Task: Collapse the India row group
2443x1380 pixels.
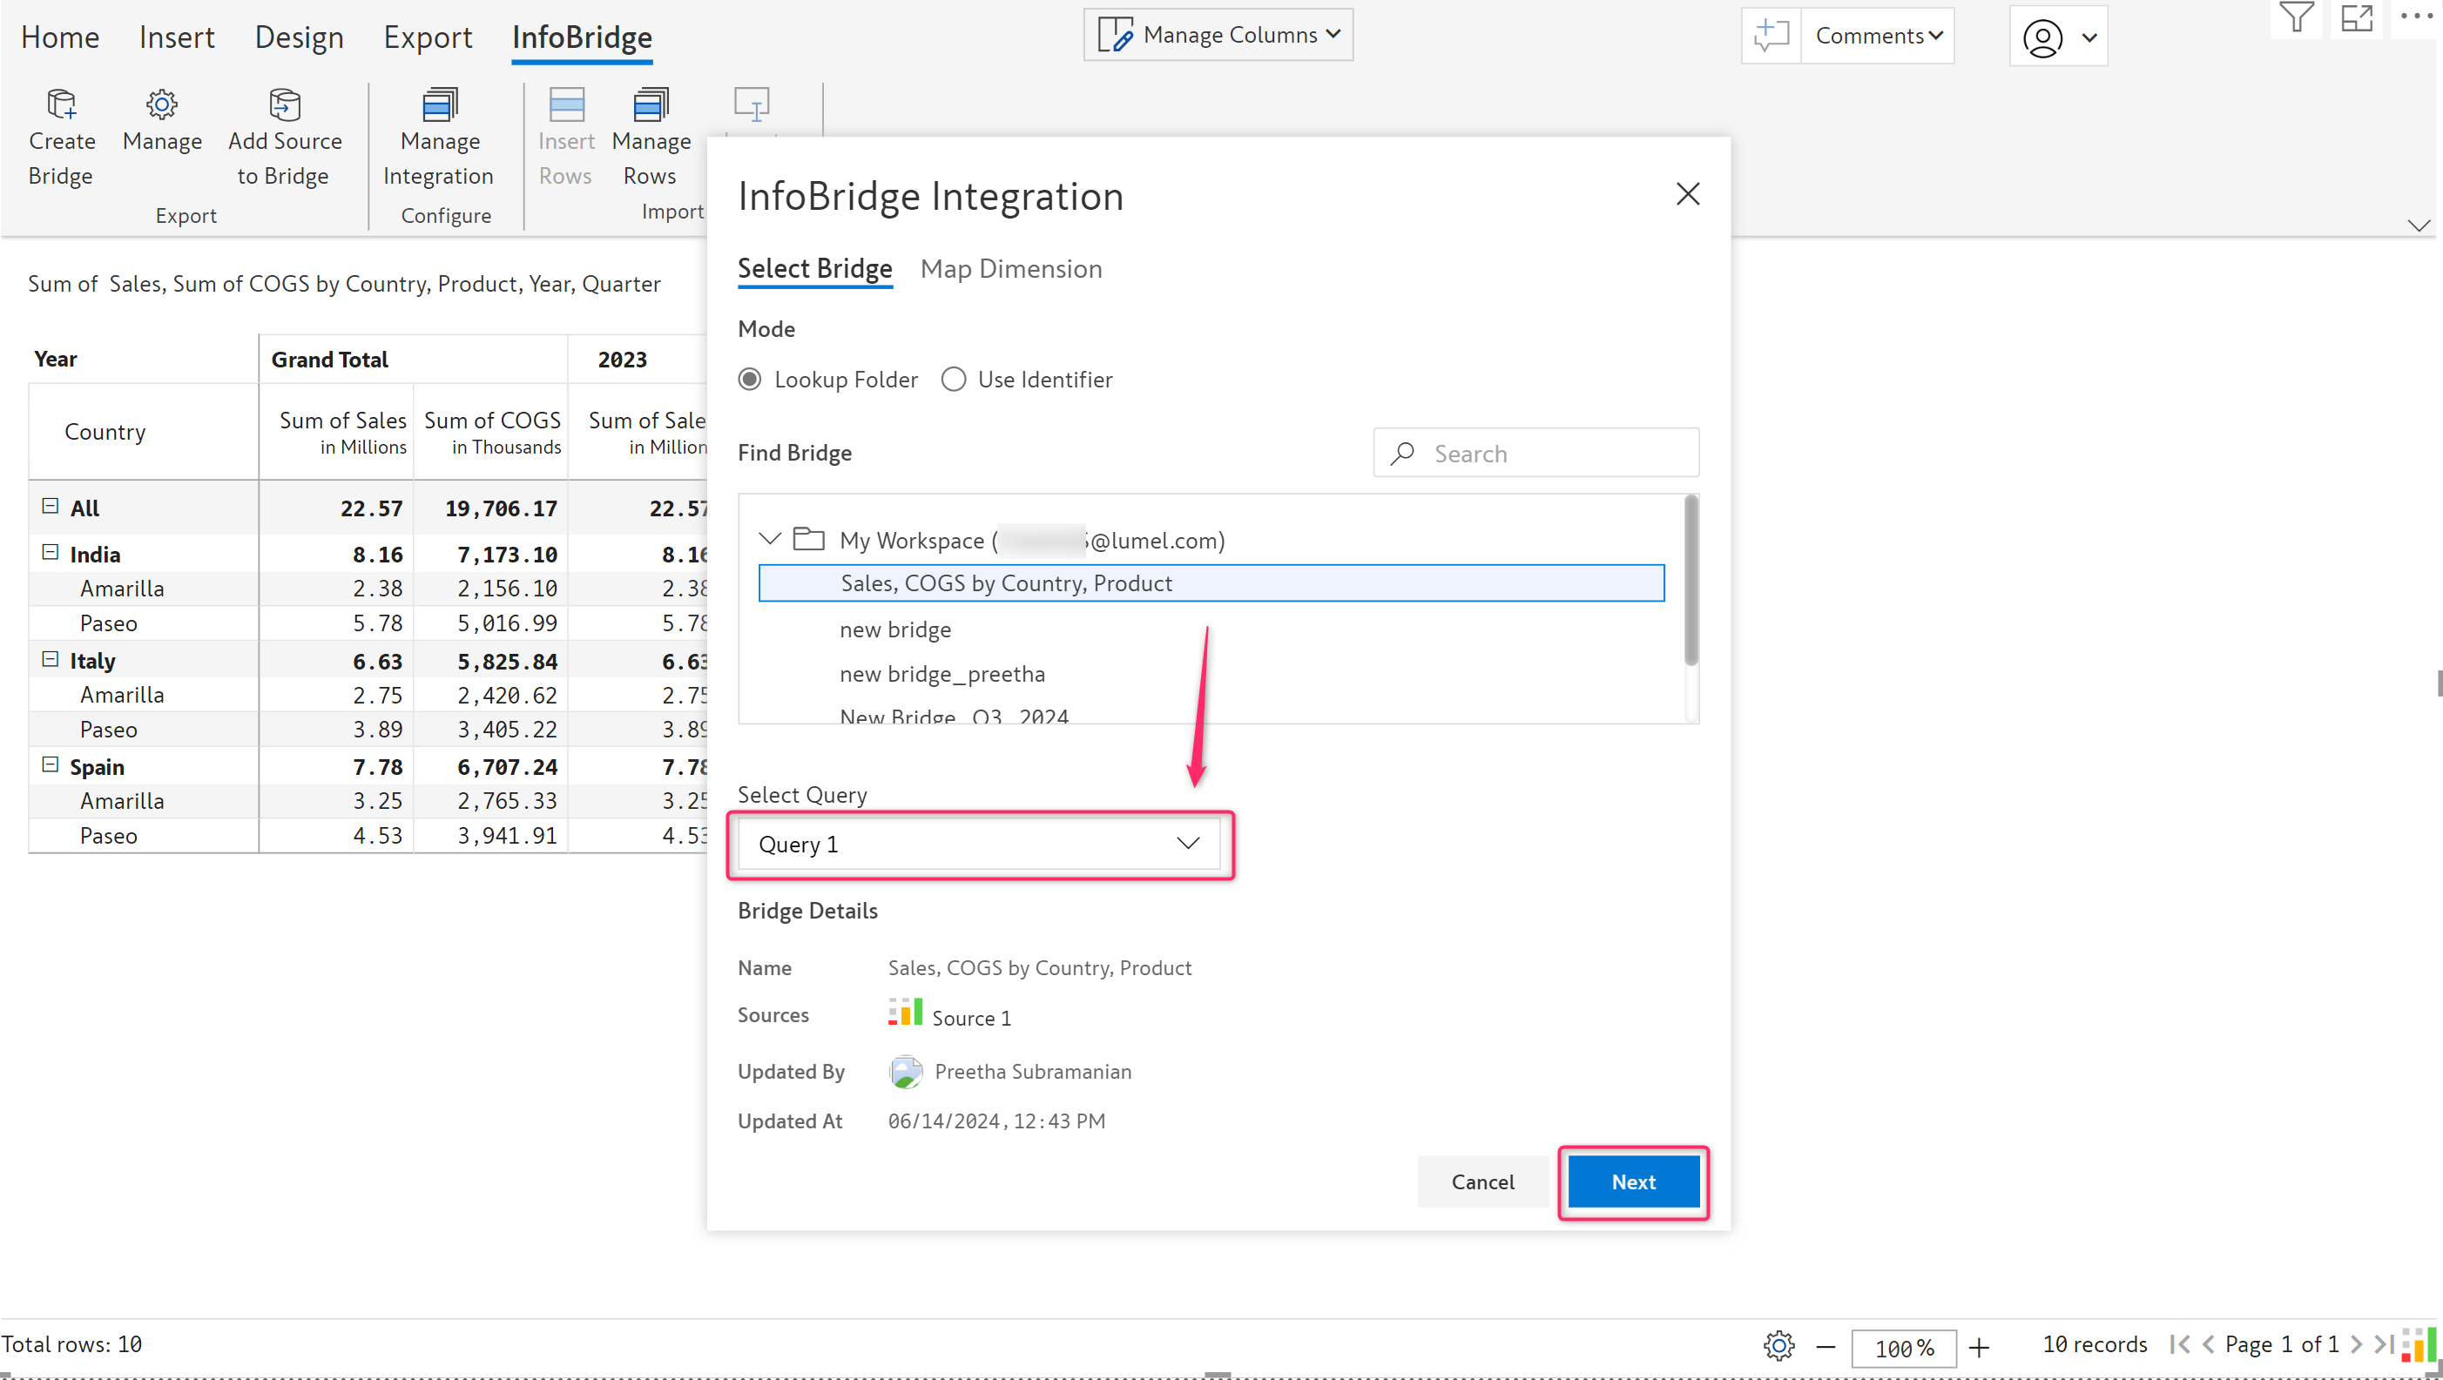Action: coord(51,553)
